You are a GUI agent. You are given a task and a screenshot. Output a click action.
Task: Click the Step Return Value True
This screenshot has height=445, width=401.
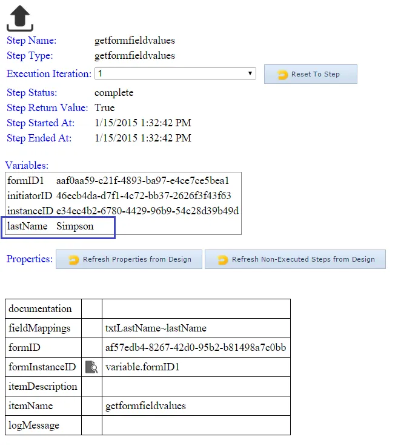click(x=105, y=107)
